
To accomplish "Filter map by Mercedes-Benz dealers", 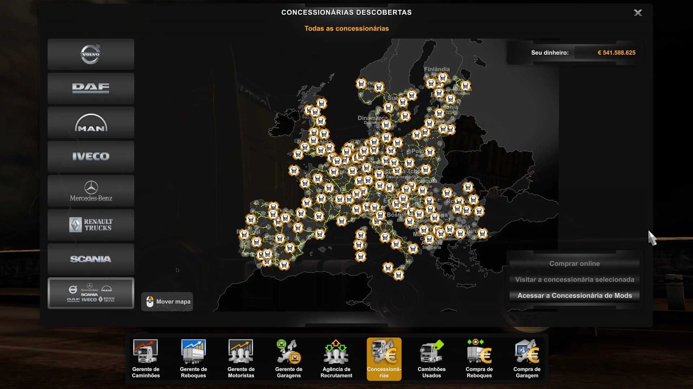I will (x=91, y=191).
